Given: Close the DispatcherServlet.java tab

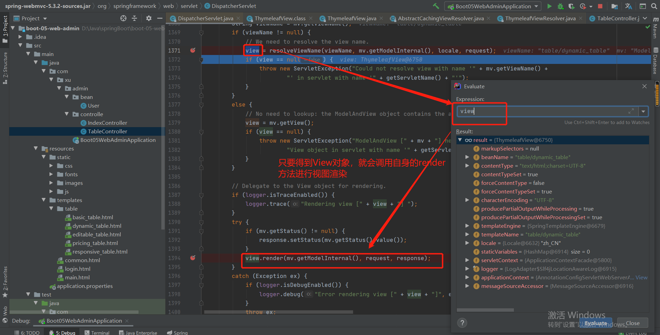Looking at the screenshot, I should [238, 18].
